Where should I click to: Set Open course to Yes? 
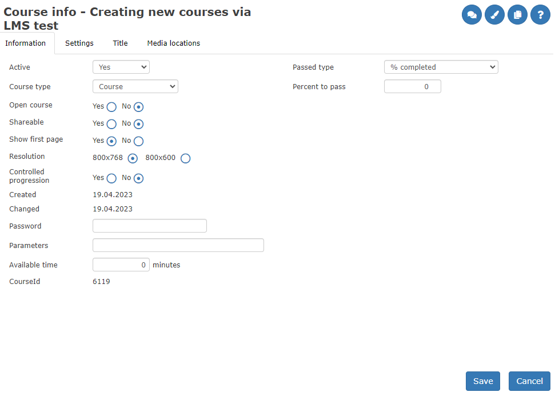coord(110,107)
